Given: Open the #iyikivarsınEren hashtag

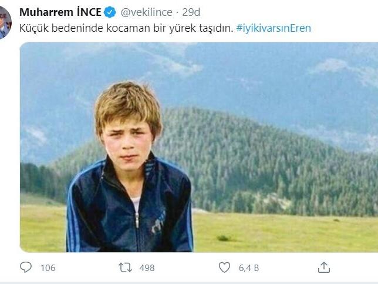Looking at the screenshot, I should click(x=274, y=28).
